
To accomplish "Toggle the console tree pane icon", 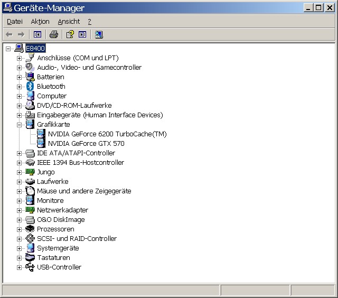I will click(37, 34).
